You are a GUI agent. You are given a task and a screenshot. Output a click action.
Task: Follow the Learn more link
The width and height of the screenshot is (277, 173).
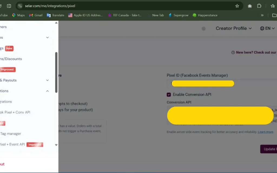click(265, 132)
